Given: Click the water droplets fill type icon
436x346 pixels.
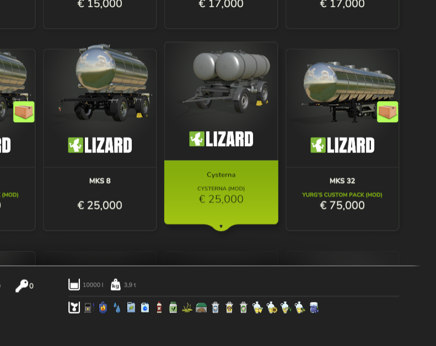Looking at the screenshot, I should [117, 307].
